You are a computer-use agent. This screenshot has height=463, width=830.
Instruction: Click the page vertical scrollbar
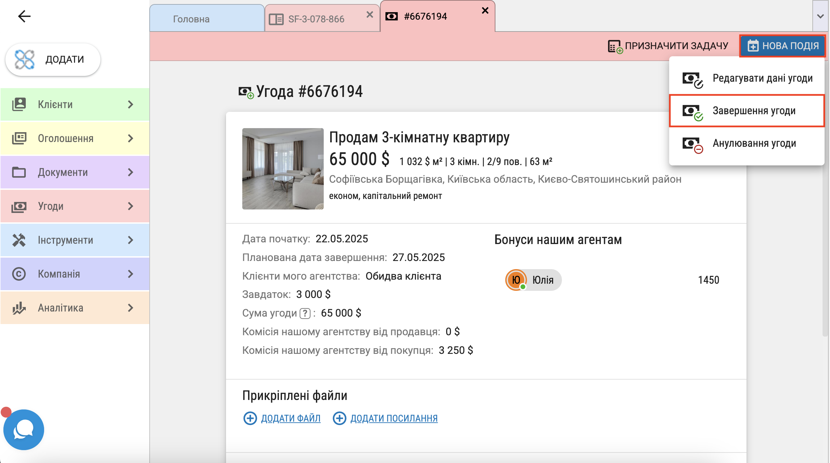point(825,198)
